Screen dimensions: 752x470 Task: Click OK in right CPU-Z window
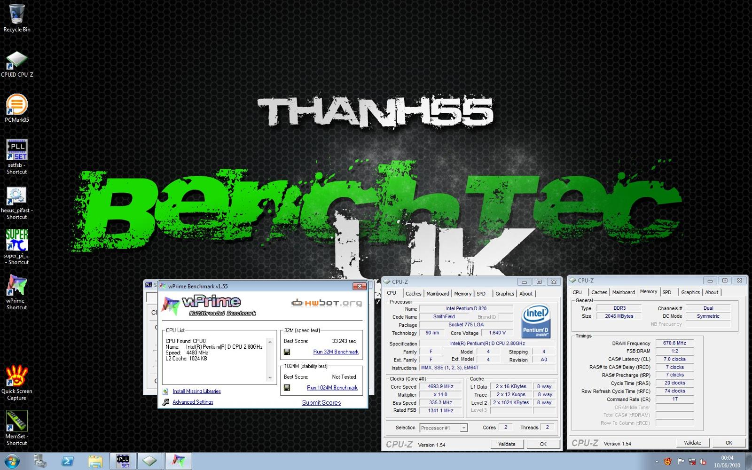728,443
